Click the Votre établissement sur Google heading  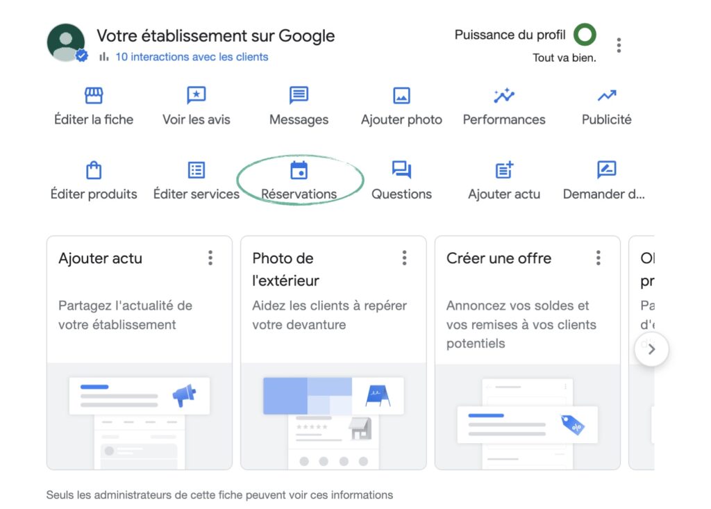[x=216, y=36]
